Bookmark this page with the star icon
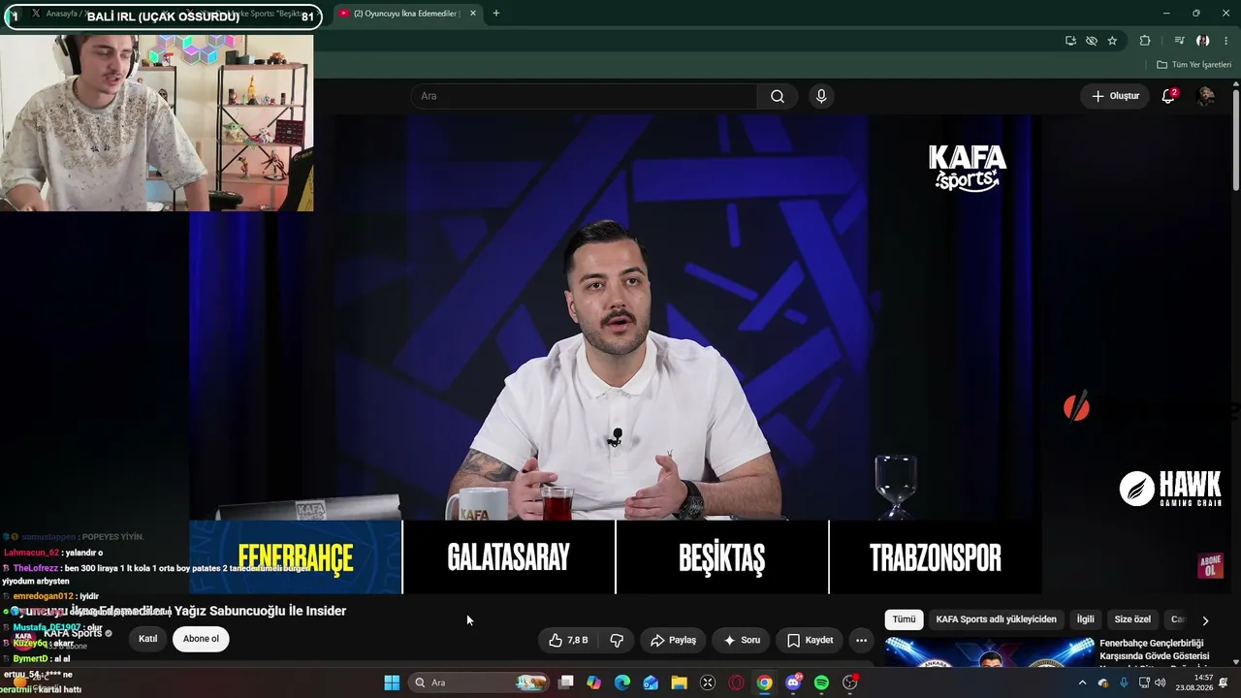The height and width of the screenshot is (698, 1241). pos(1112,41)
